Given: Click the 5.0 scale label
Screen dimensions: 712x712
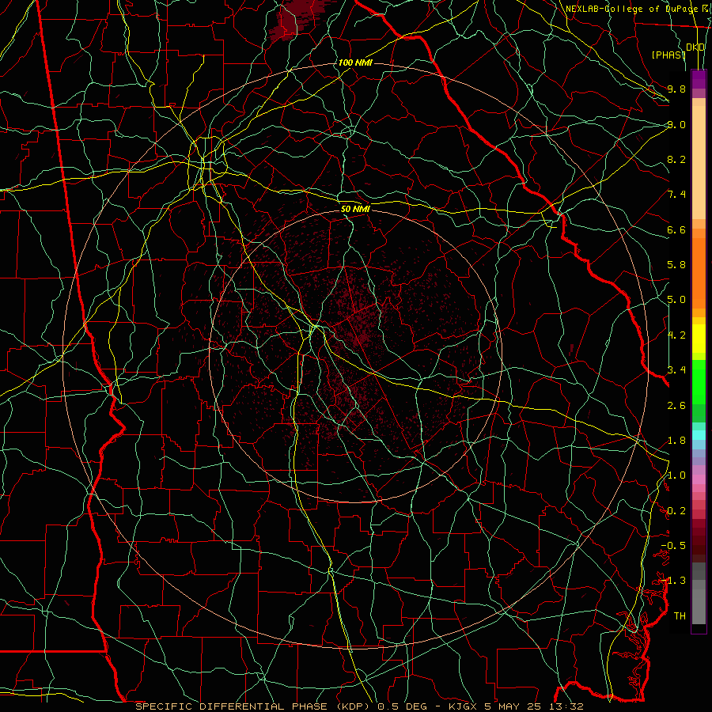Looking at the screenshot, I should click(x=676, y=300).
